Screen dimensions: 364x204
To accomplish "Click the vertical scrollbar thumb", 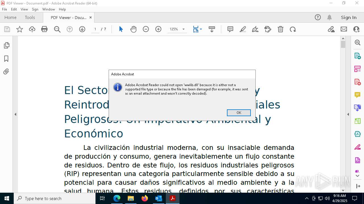I will click(343, 44).
